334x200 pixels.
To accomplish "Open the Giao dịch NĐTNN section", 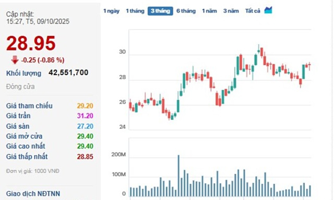I will [33, 194].
